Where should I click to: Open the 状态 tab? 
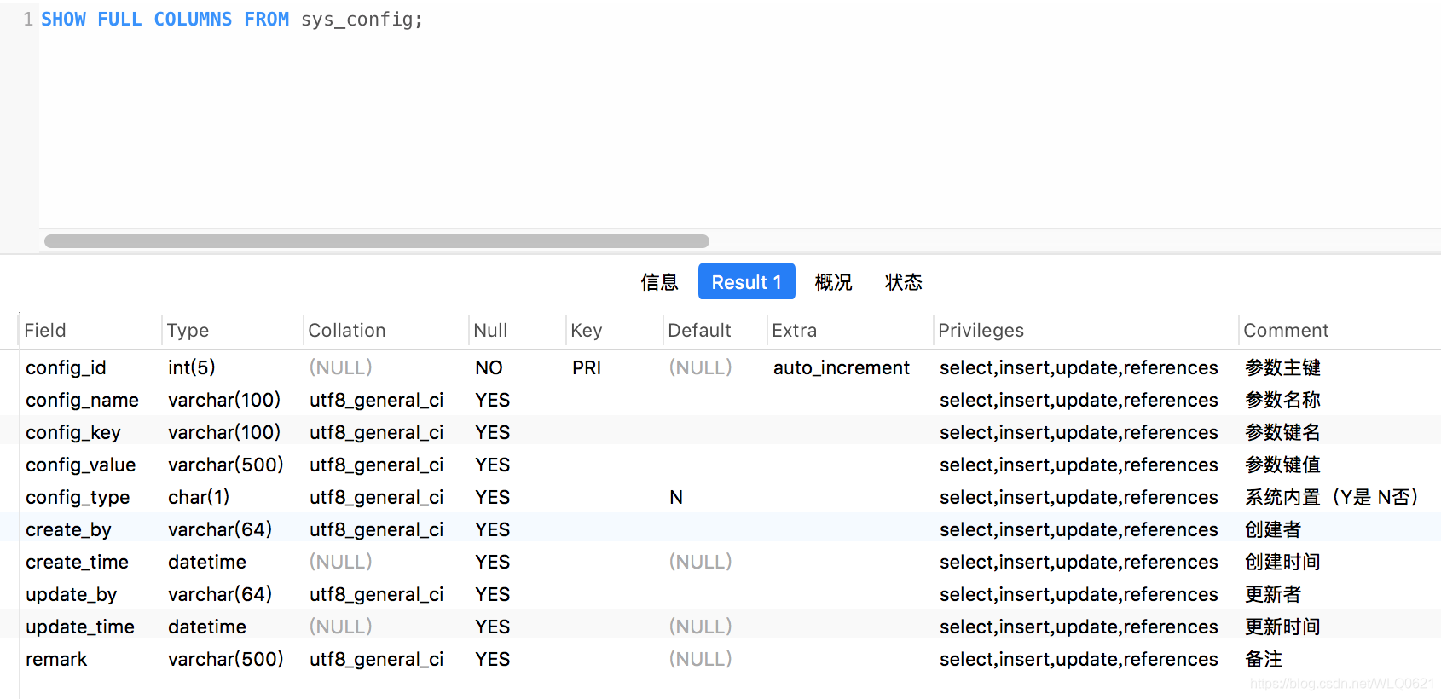[903, 282]
